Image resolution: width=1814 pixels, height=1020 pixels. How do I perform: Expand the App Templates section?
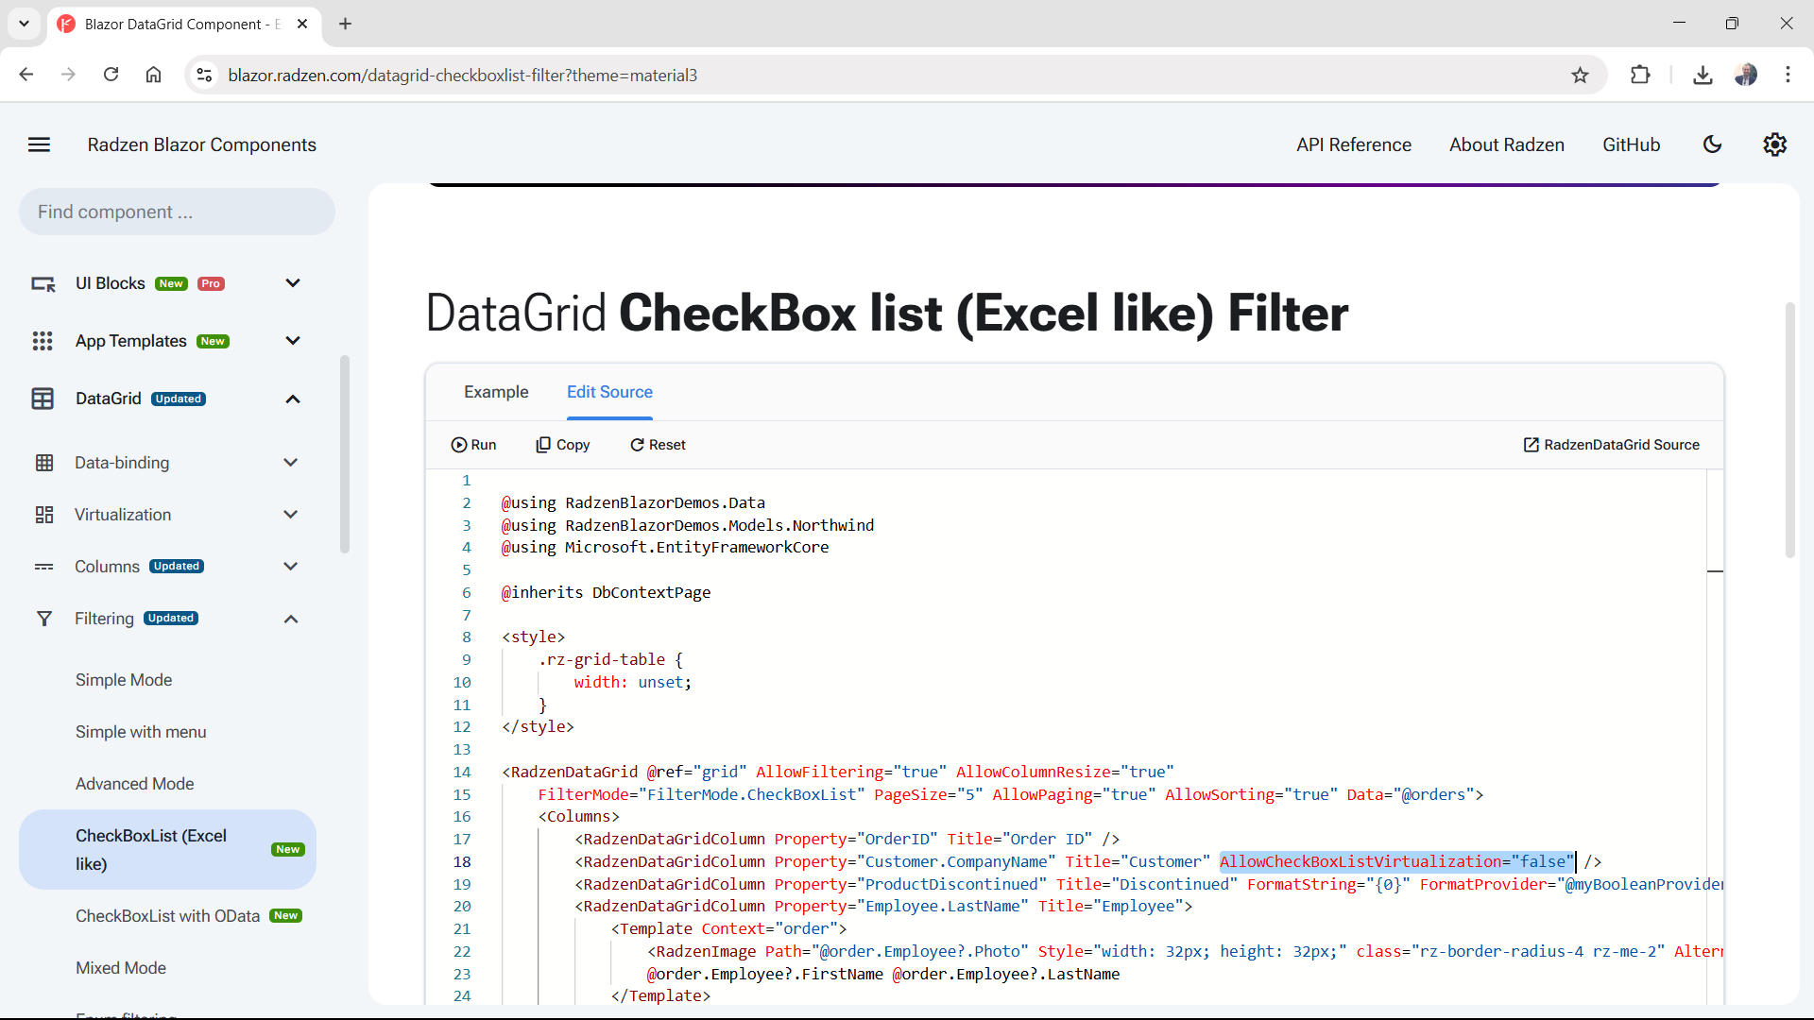[x=293, y=341]
